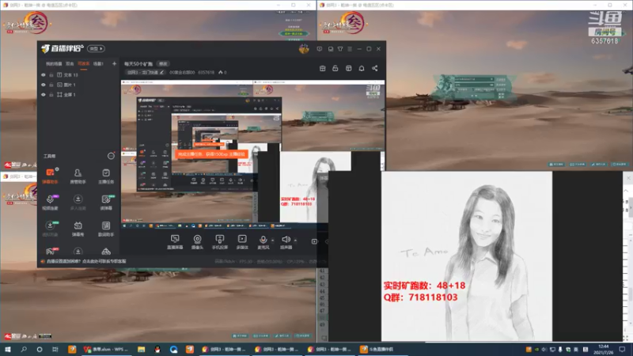Image resolution: width=633 pixels, height=356 pixels.
Task: Add a 摄像头 camera source
Action: coord(197,242)
